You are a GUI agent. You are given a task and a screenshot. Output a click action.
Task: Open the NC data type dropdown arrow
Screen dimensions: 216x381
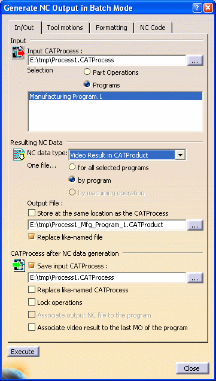pyautogui.click(x=180, y=155)
